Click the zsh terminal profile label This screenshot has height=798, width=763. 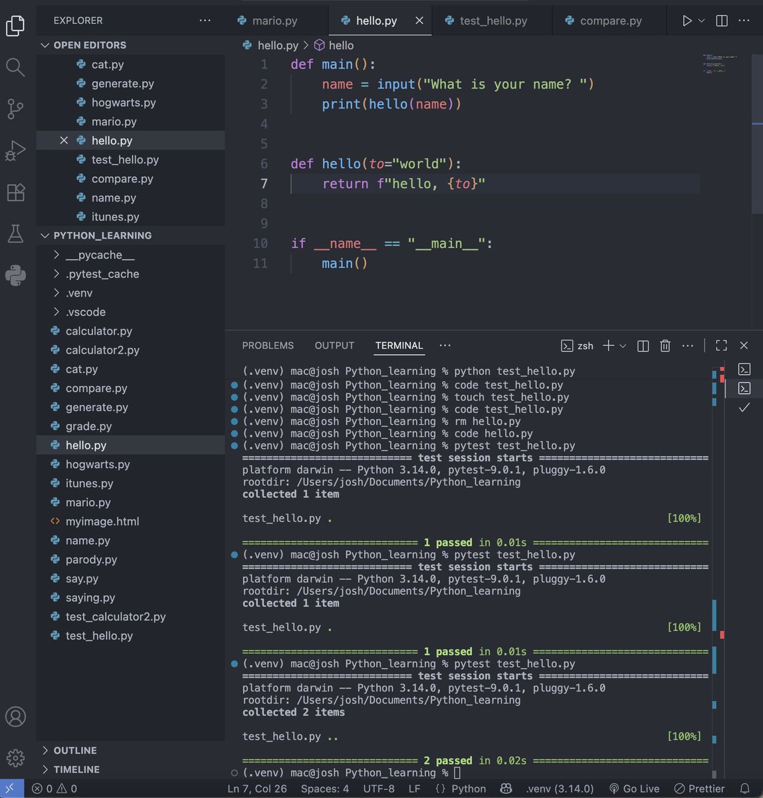[x=577, y=346]
